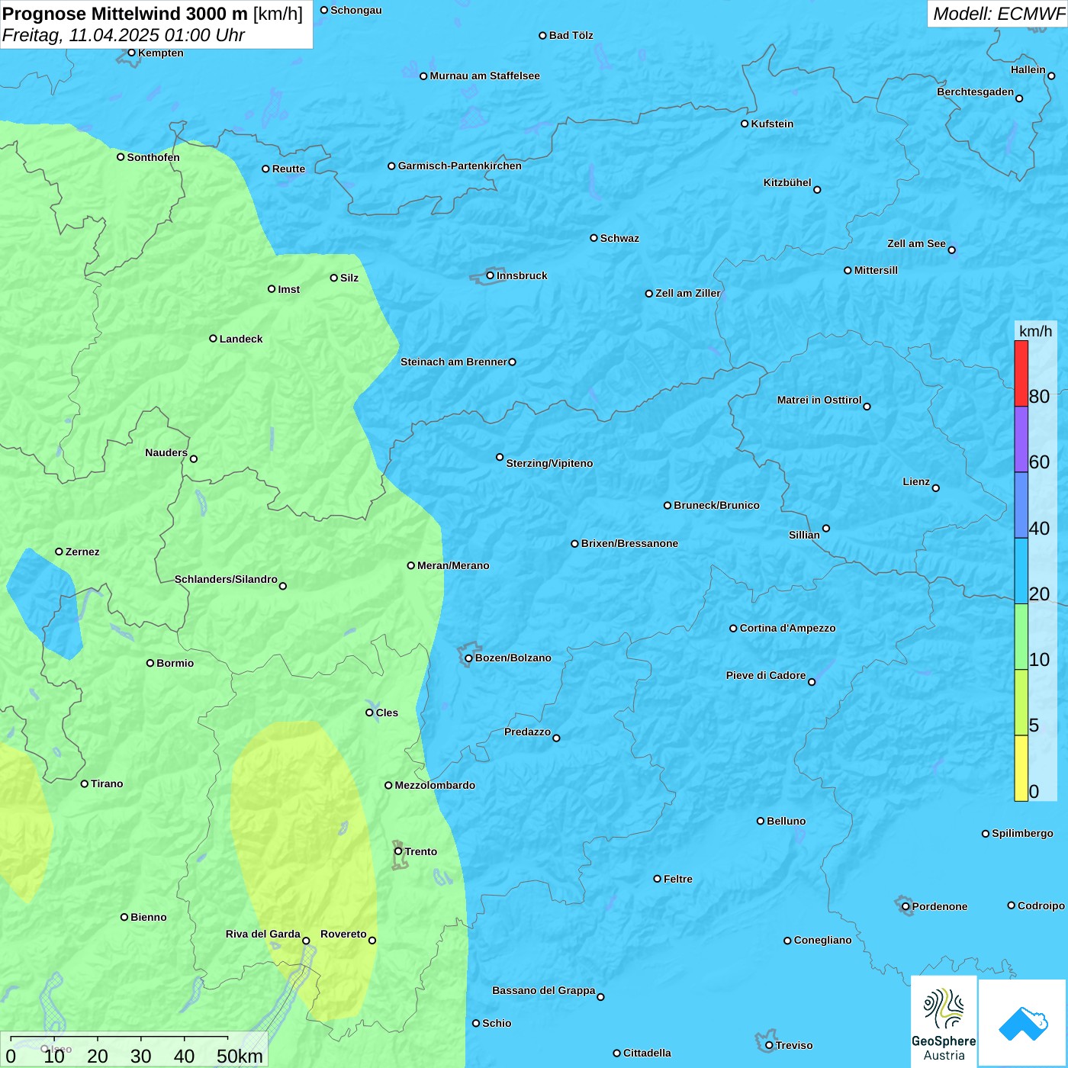
Task: Select the Kufstein location label
Action: point(772,124)
